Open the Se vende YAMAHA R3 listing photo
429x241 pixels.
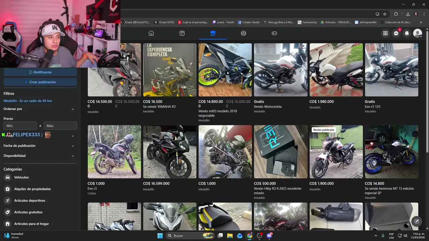point(170,70)
